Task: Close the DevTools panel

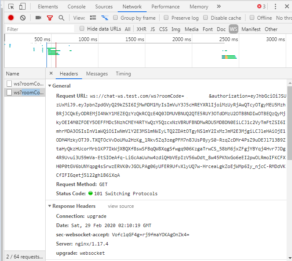Action: point(287,7)
